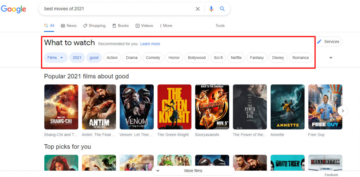Click the 'Free Guy' title text

coord(316,135)
